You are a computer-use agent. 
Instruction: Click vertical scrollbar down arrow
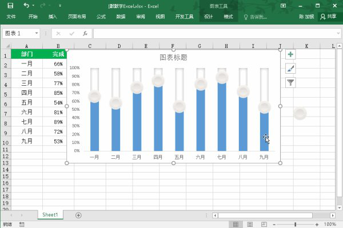tap(339, 207)
